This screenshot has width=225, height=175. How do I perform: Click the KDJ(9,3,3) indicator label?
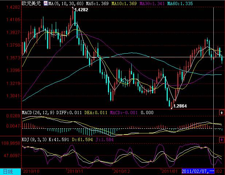point(34,139)
